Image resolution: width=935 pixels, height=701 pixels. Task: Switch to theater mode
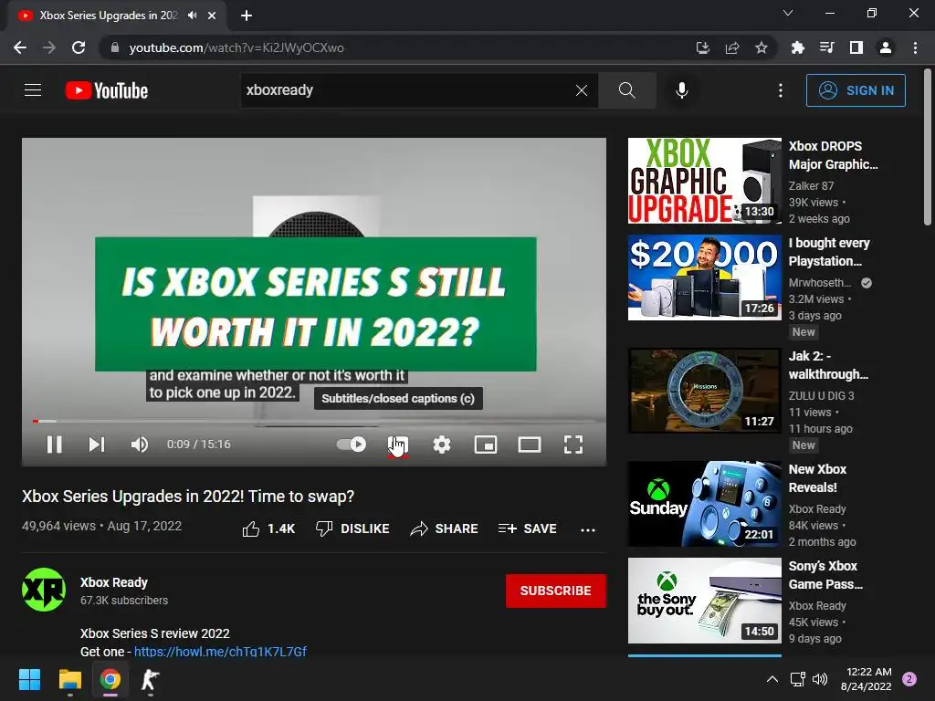530,445
